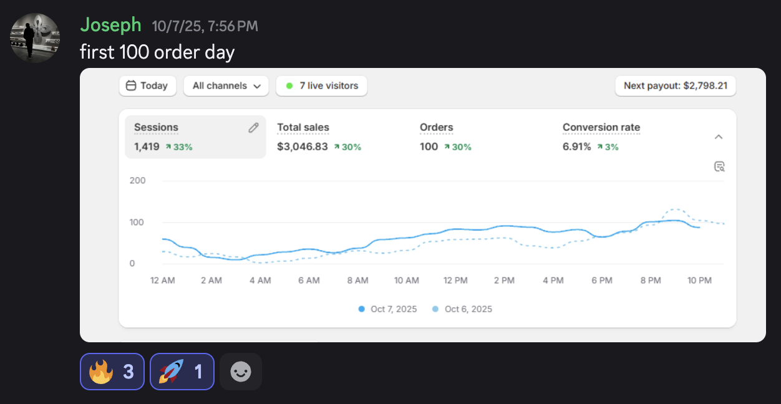Select the Orders metric tab
Image resolution: width=781 pixels, height=404 pixels.
(x=445, y=137)
